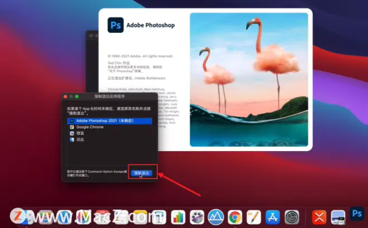Click the green zoom button of Force Quit window

coord(77,96)
